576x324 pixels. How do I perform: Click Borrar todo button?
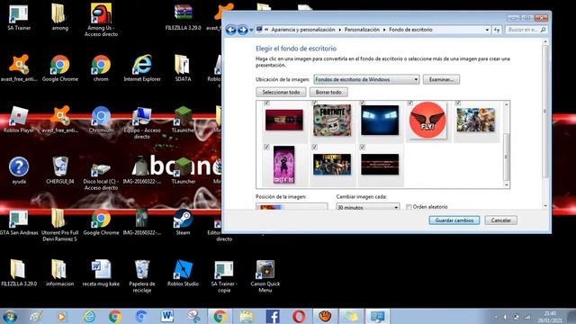click(328, 92)
